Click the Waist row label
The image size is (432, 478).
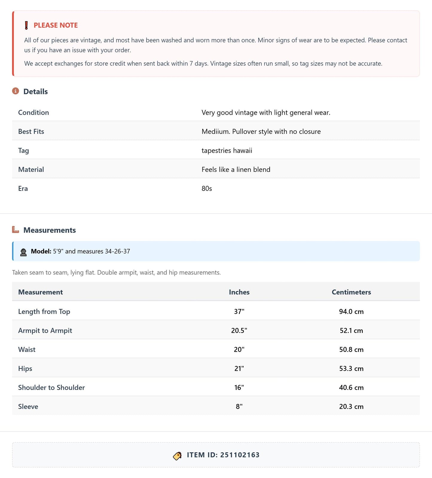[27, 350]
